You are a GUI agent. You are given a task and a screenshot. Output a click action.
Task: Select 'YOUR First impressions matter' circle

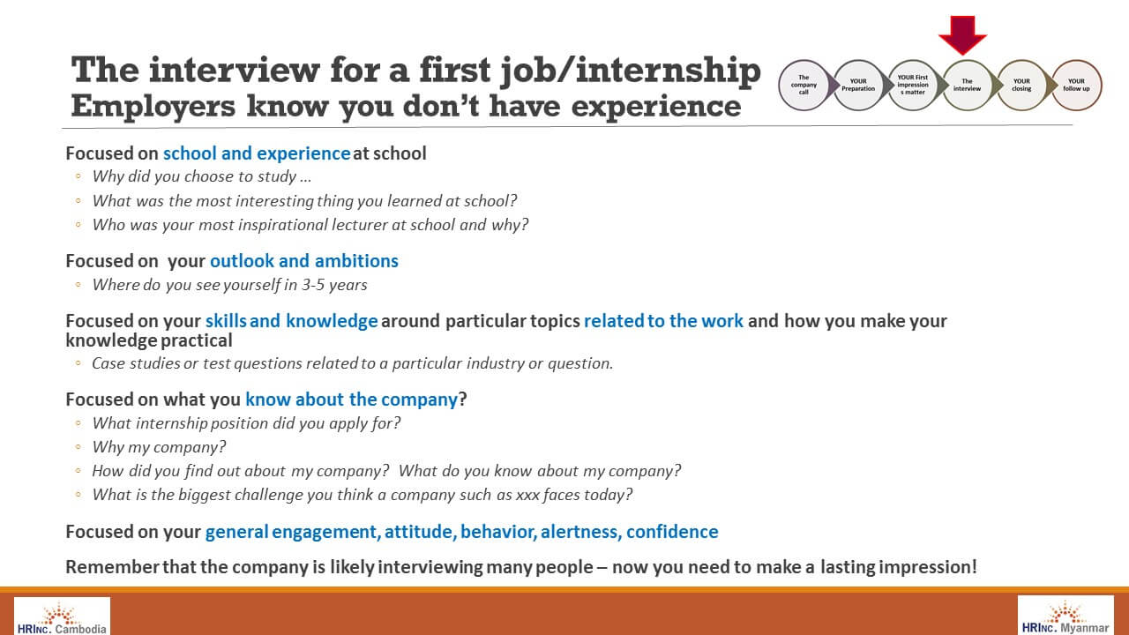tap(912, 85)
